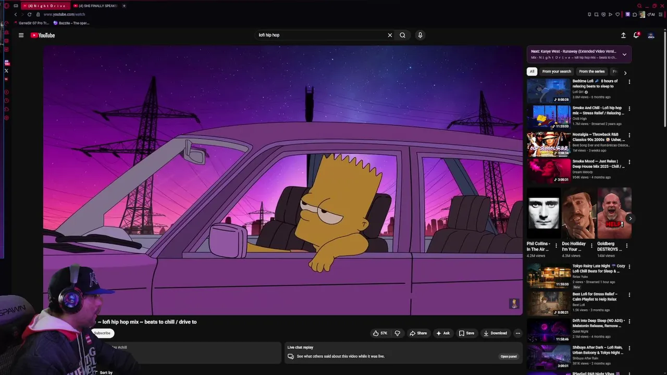This screenshot has height=375, width=667.
Task: Show next shorts with the shelf arrow
Action: 630,219
